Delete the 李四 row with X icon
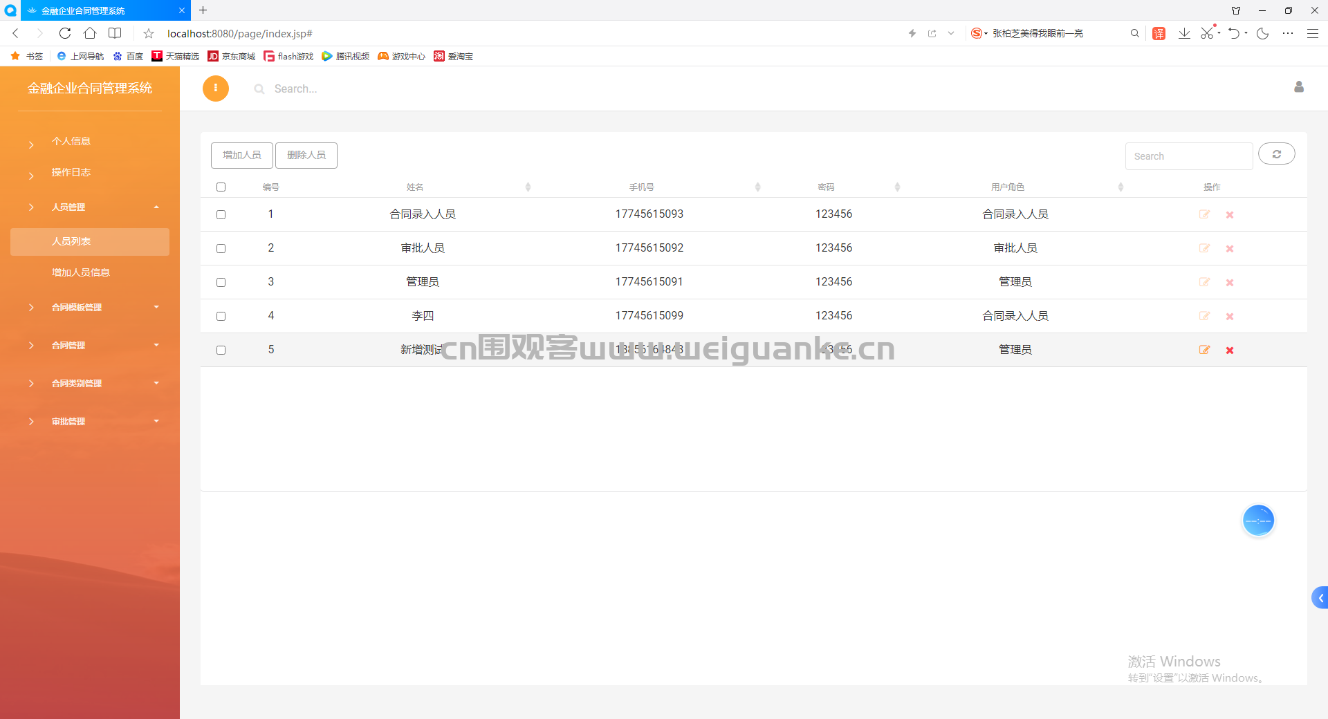1328x719 pixels. coord(1230,317)
